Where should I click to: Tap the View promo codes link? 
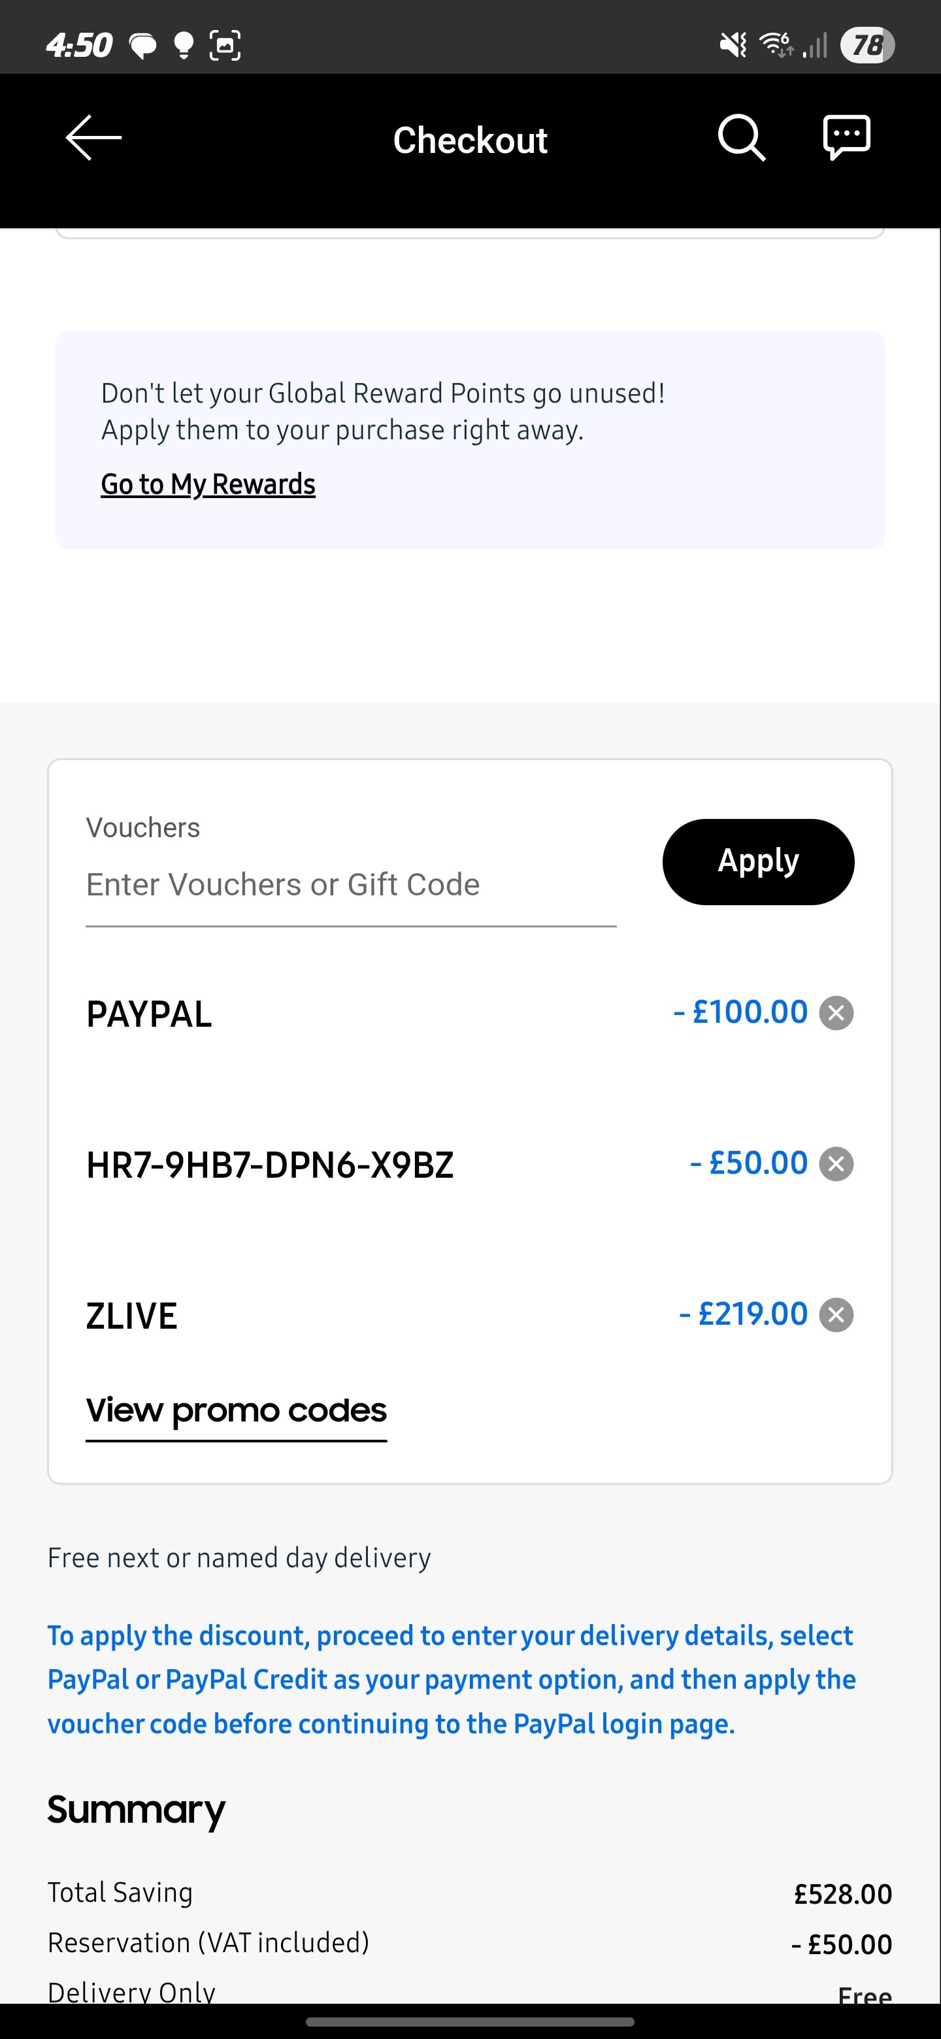tap(236, 1410)
